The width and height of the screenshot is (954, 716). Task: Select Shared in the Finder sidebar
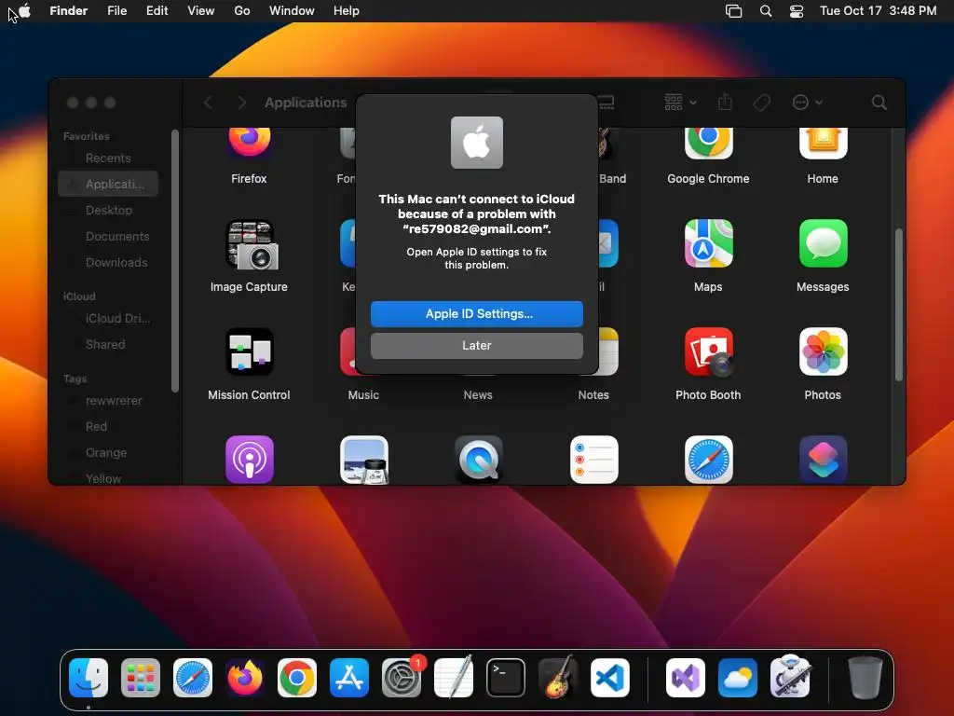108,345
